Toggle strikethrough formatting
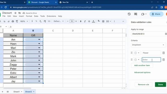 [89, 21]
